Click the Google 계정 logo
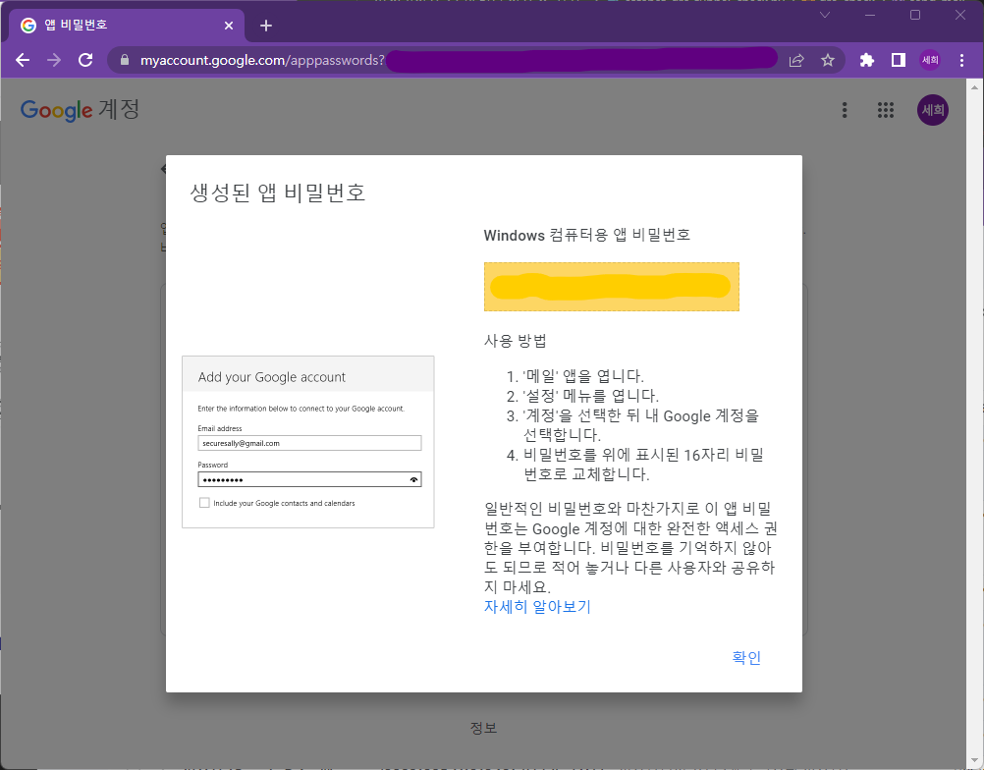984x770 pixels. click(x=80, y=110)
